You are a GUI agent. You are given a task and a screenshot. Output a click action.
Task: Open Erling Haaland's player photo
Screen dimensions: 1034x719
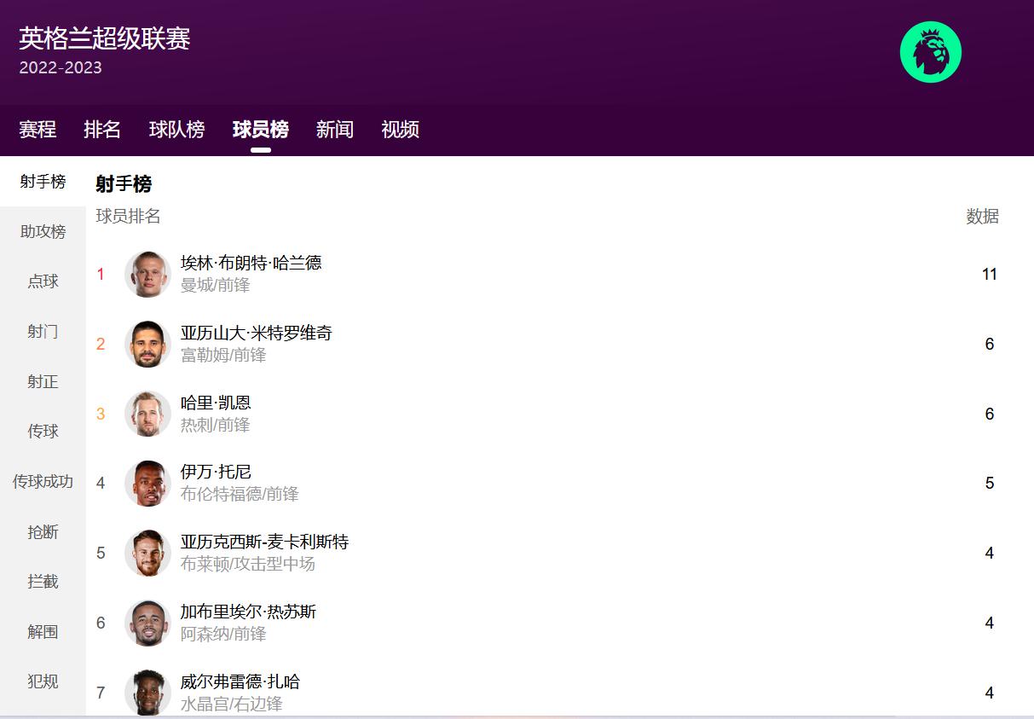[147, 274]
